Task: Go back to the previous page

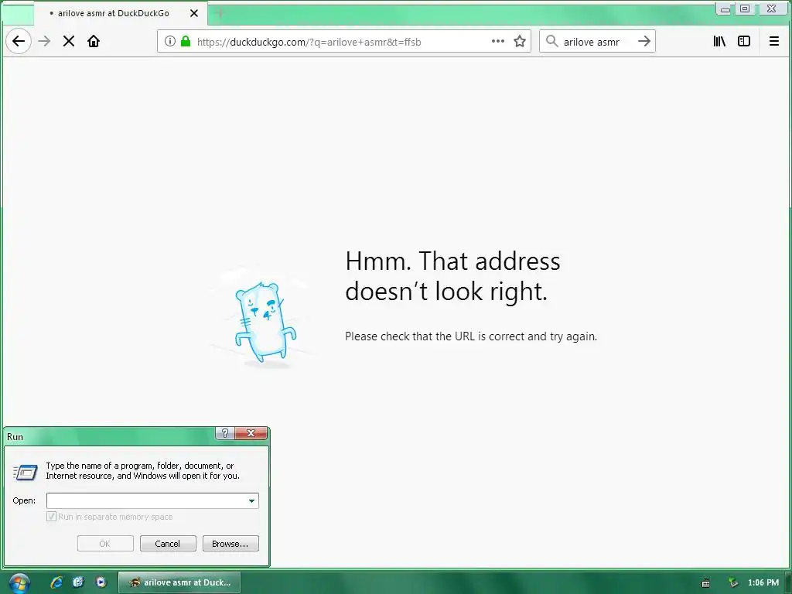Action: click(19, 42)
